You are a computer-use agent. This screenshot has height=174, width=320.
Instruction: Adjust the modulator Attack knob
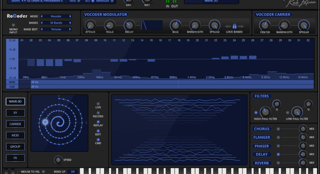(91, 26)
